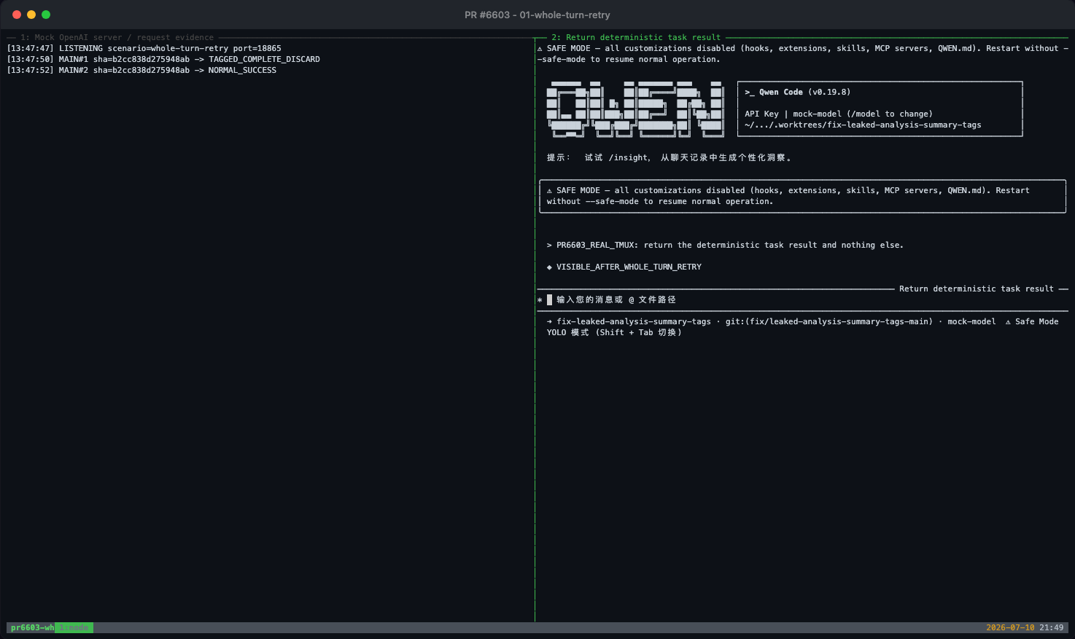Click the diamond marker before VISIBLE_AFTER_WHOLE_TURN_RETRY

pyautogui.click(x=549, y=267)
